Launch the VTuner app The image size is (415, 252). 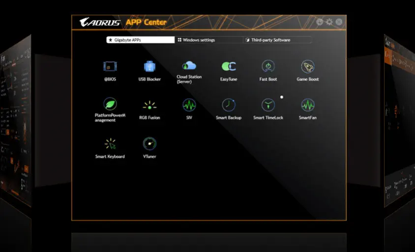click(149, 144)
